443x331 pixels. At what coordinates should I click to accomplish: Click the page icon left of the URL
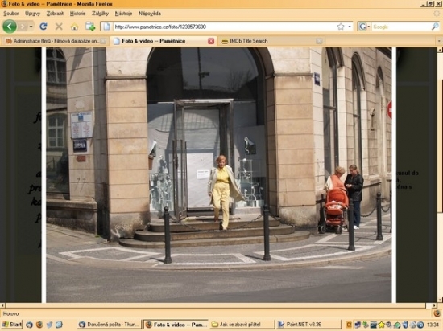106,27
